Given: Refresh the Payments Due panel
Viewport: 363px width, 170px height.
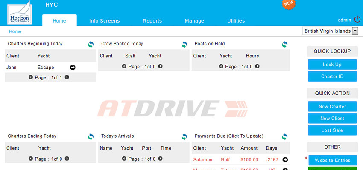Looking at the screenshot, I should pos(284,137).
